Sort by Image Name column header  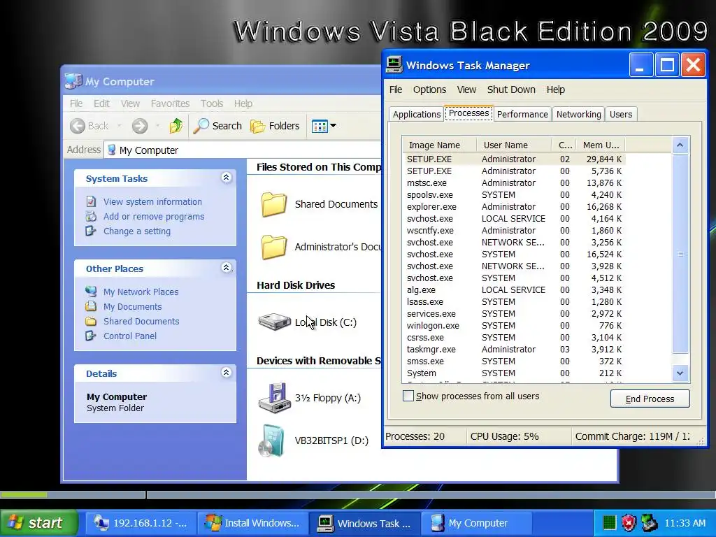tap(439, 145)
